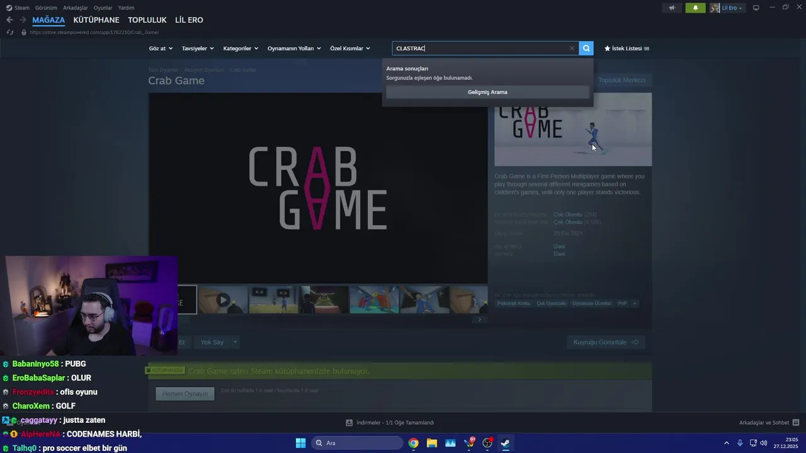Expand the Kategoriler dropdown
Viewport: 806px width, 453px height.
241,48
